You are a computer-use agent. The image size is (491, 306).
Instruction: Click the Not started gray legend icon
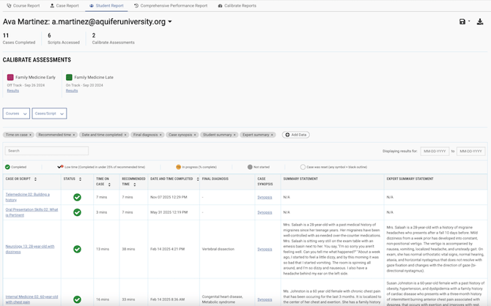pos(250,167)
